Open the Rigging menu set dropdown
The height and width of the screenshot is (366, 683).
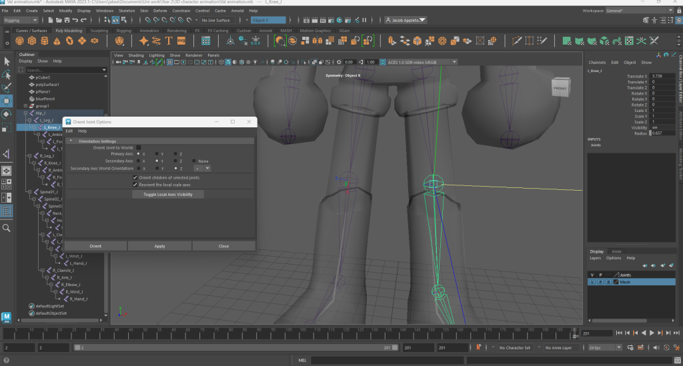[x=20, y=21]
